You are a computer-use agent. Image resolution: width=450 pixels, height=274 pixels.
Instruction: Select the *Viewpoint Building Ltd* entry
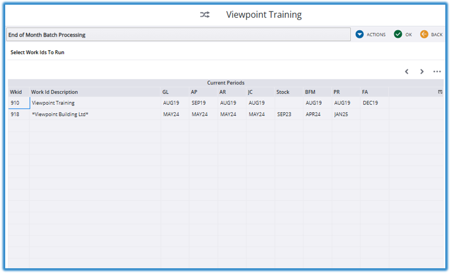(95, 114)
